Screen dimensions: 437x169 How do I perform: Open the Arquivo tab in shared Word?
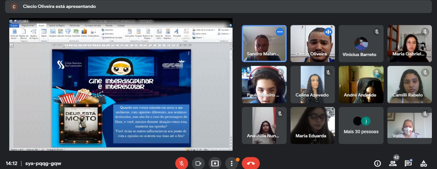tap(14, 25)
